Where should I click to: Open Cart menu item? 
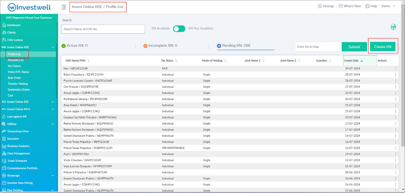(10, 95)
